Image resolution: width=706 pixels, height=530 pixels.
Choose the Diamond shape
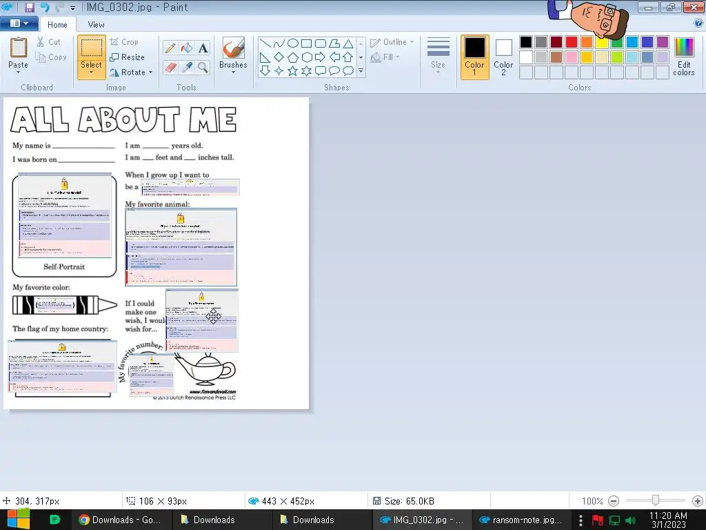(279, 57)
